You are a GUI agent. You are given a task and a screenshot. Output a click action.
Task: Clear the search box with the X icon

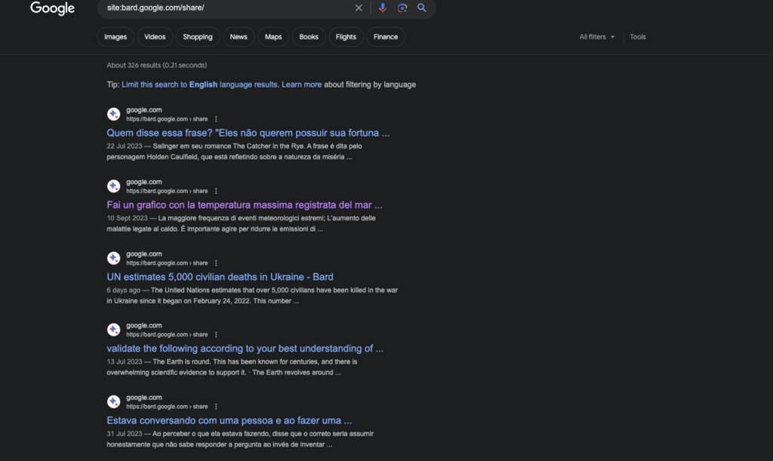click(x=359, y=8)
